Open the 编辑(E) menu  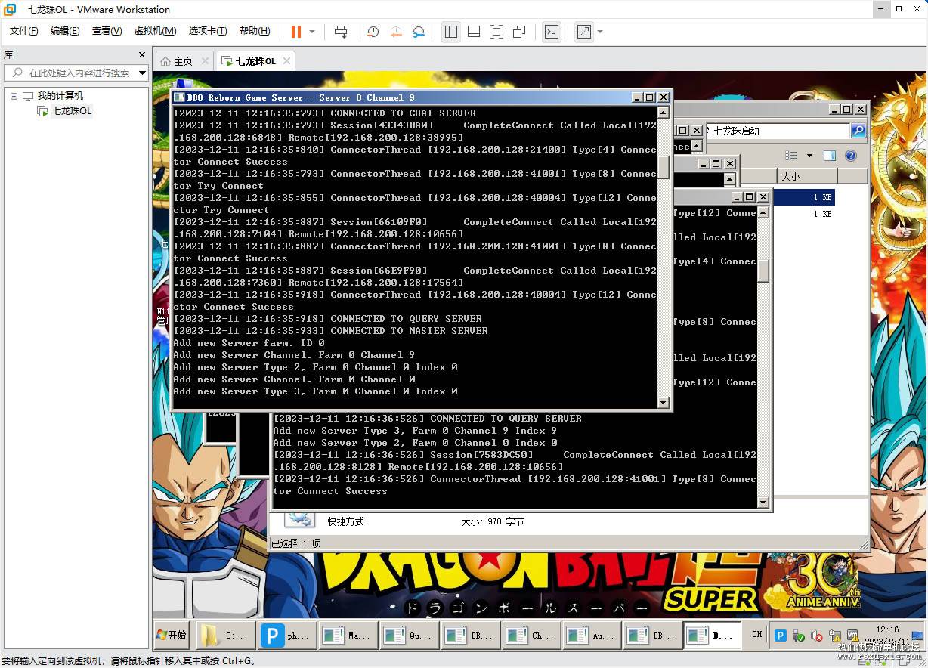pyautogui.click(x=65, y=31)
